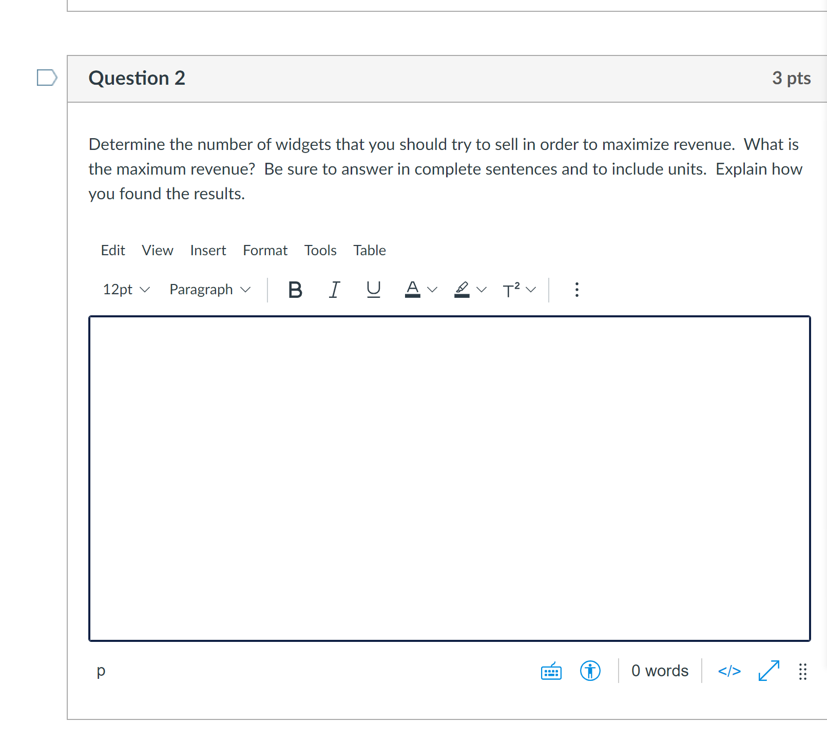Open the Table menu

pos(369,250)
